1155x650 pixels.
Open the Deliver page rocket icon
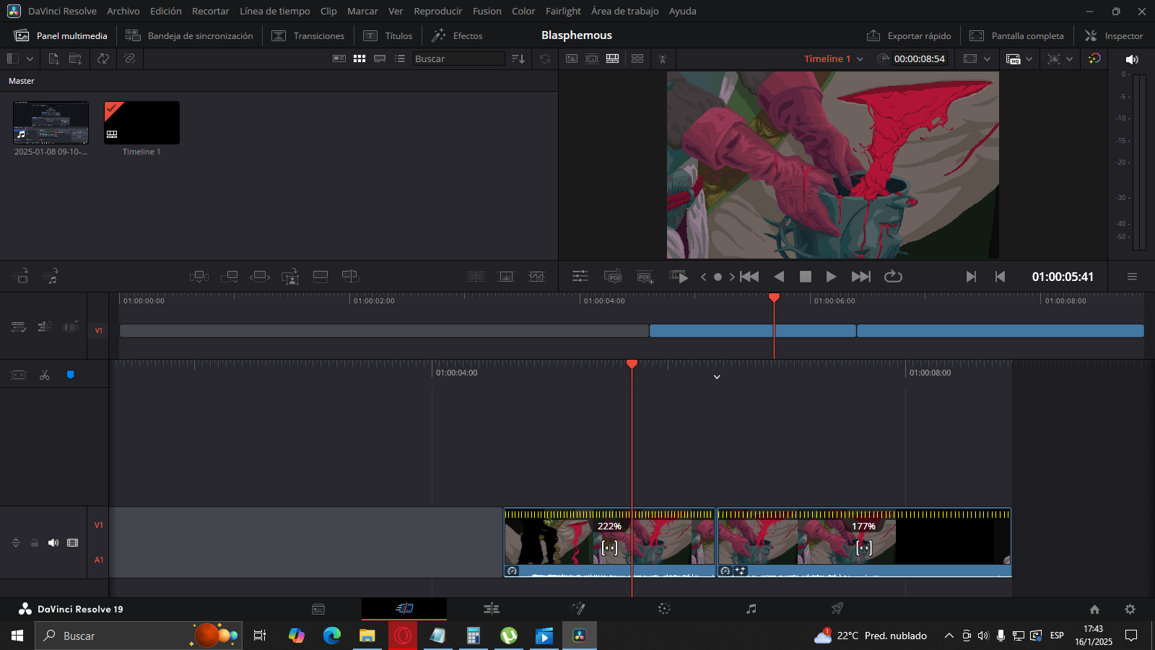pyautogui.click(x=837, y=609)
